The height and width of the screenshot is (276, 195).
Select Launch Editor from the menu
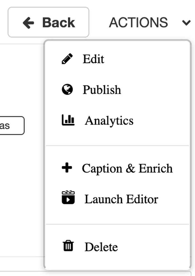[x=121, y=199]
